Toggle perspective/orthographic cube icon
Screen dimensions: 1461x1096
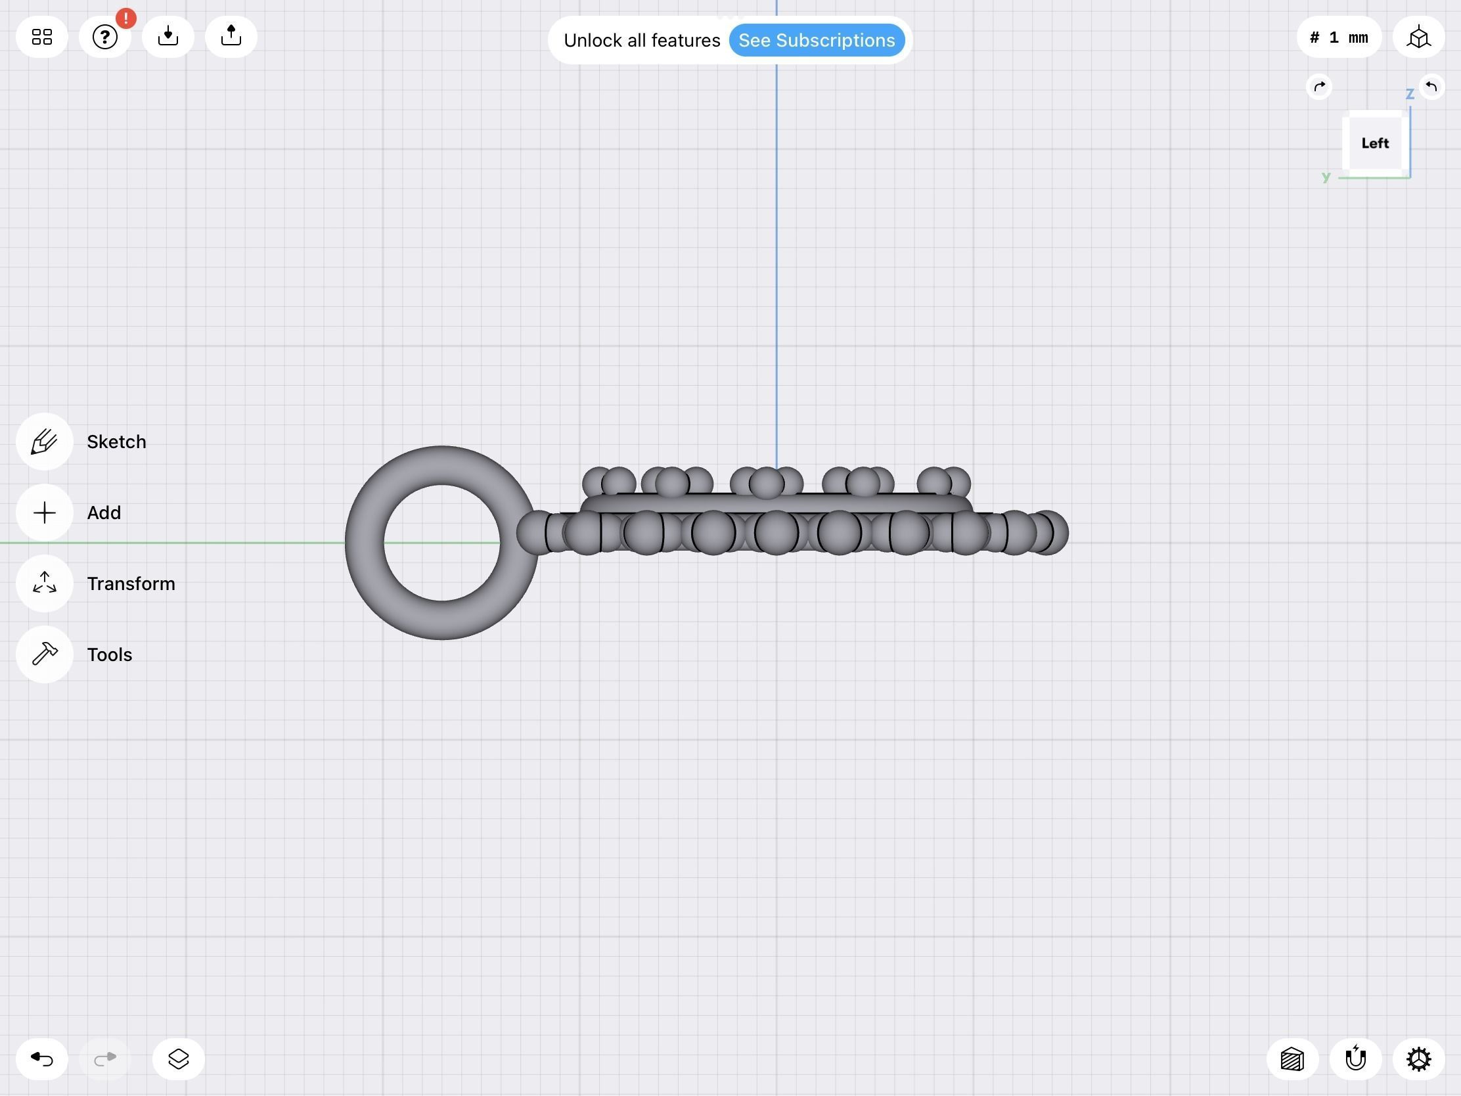[x=1419, y=37]
